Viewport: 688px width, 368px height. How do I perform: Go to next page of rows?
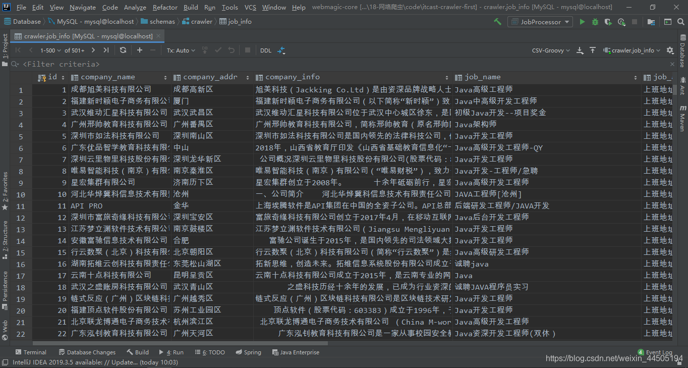pyautogui.click(x=93, y=50)
